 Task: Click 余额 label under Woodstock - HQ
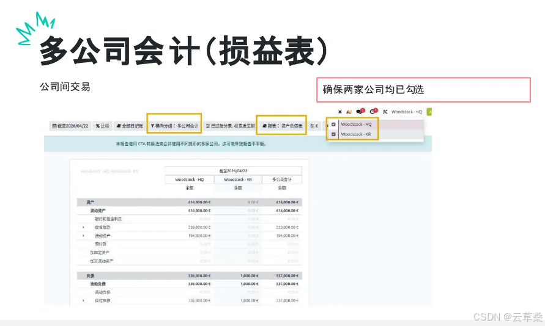190,188
